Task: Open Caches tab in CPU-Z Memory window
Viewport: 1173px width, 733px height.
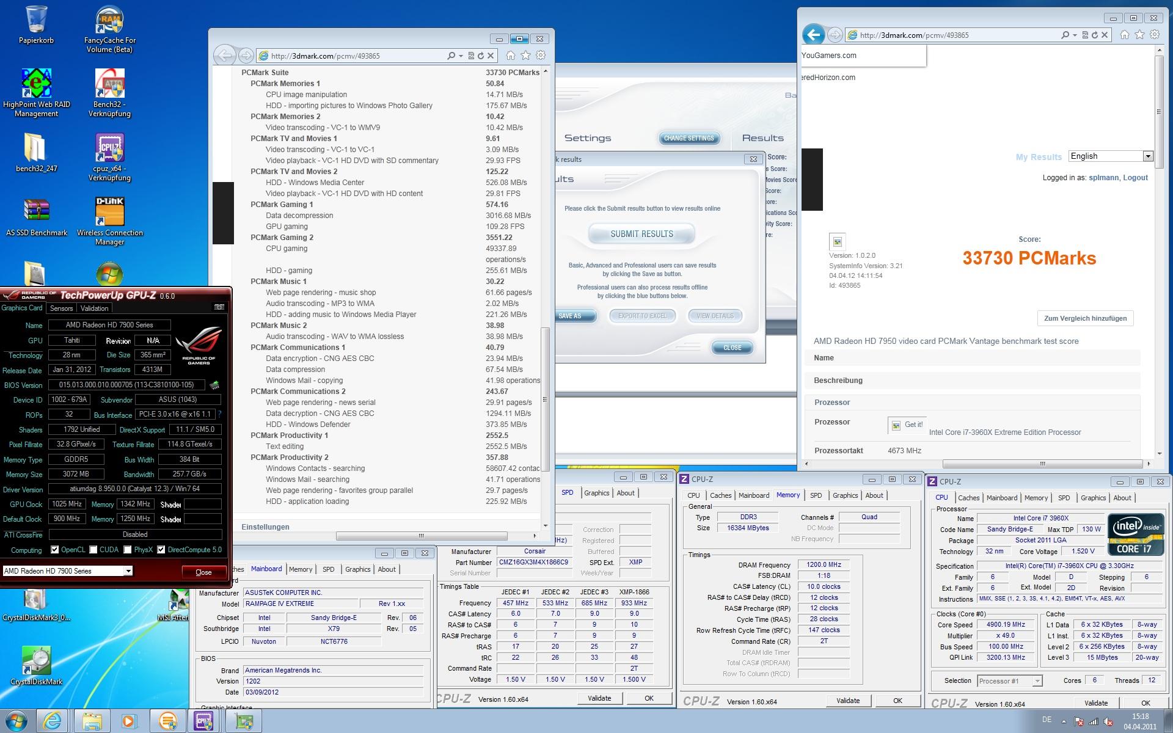Action: pyautogui.click(x=721, y=495)
